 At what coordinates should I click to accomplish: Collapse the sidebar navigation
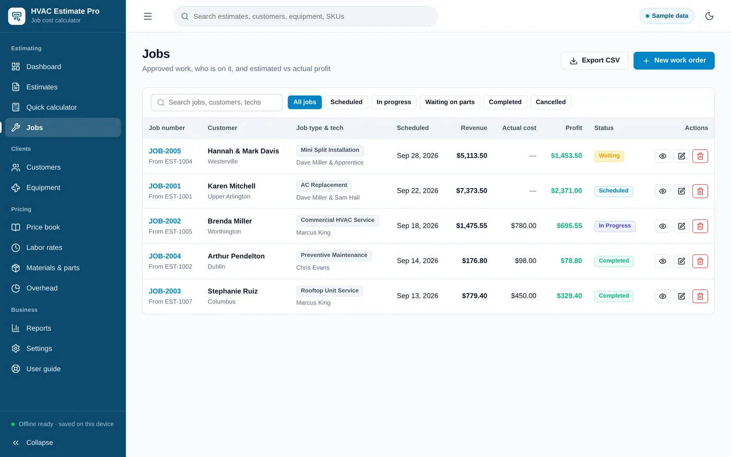pos(63,442)
